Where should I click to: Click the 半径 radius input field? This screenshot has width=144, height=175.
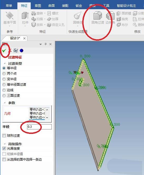coord(39,127)
